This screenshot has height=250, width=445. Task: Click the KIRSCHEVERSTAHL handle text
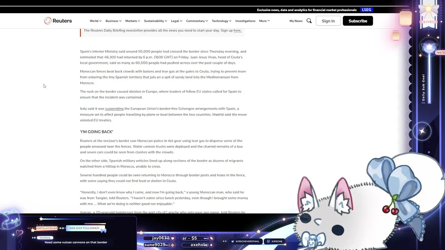coord(248,241)
